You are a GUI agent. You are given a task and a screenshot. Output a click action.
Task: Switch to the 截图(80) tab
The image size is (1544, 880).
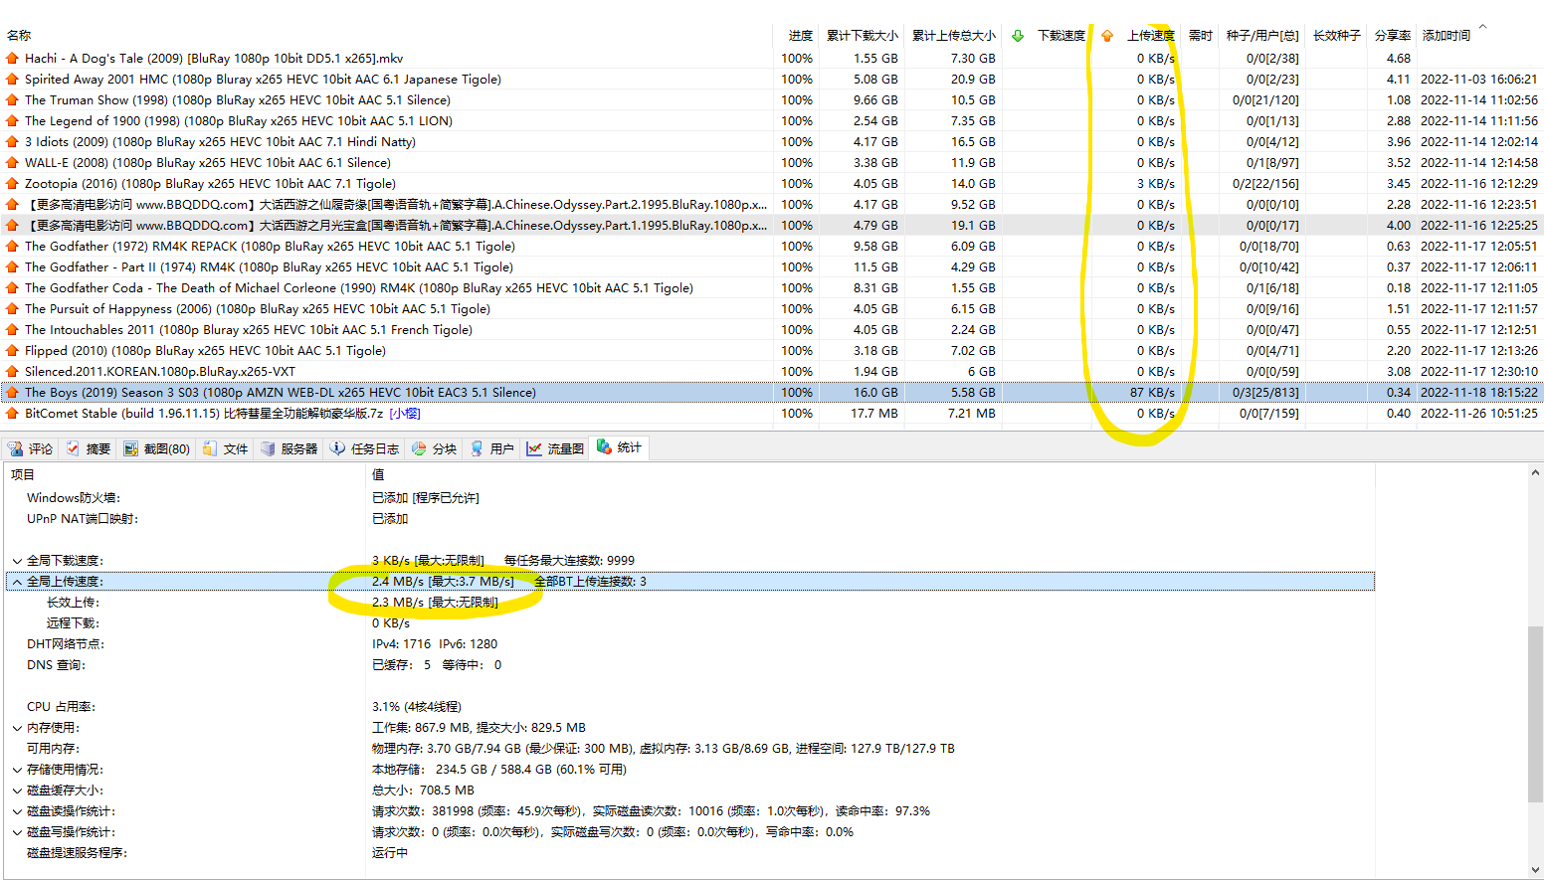point(157,448)
